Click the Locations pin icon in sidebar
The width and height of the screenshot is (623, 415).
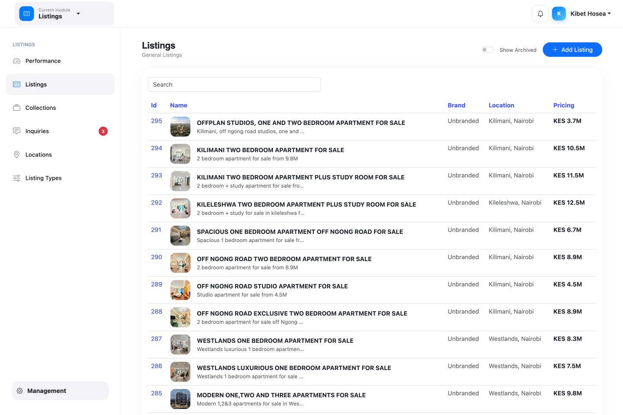click(x=16, y=154)
